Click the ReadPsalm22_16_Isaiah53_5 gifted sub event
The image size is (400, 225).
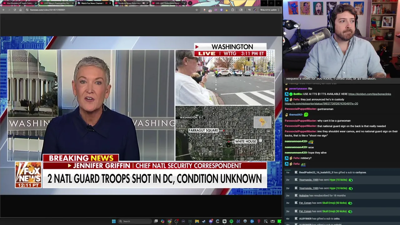click(341, 172)
